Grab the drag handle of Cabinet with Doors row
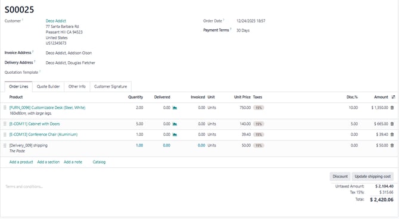The height and width of the screenshot is (219, 399). click(5, 124)
